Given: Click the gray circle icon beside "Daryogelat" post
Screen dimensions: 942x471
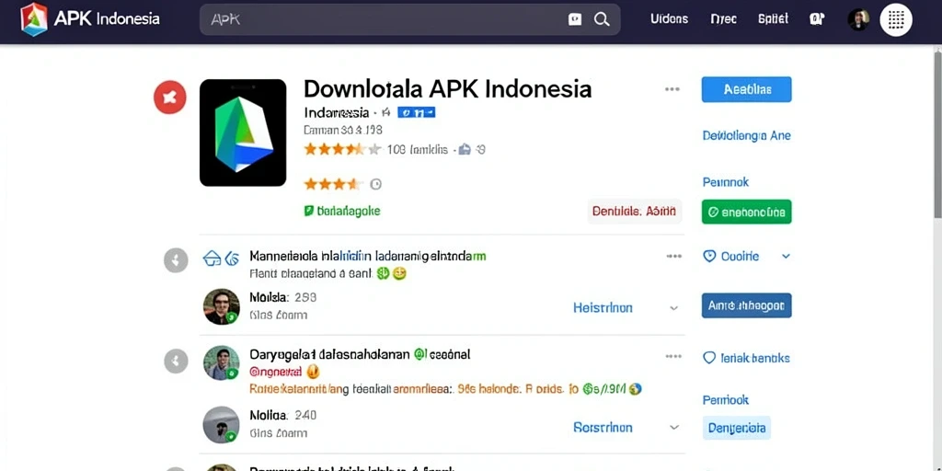Looking at the screenshot, I should [x=176, y=361].
